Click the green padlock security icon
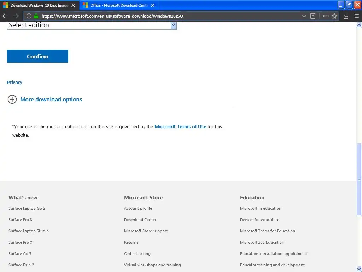The height and width of the screenshot is (272, 362). 36,16
